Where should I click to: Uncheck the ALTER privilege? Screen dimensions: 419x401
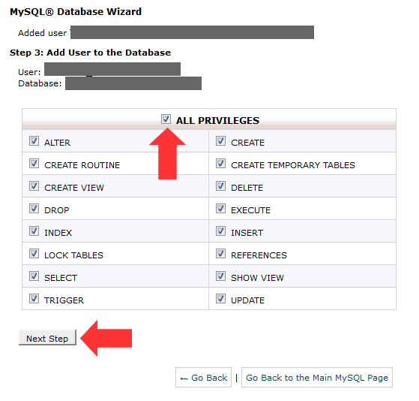pyautogui.click(x=34, y=141)
